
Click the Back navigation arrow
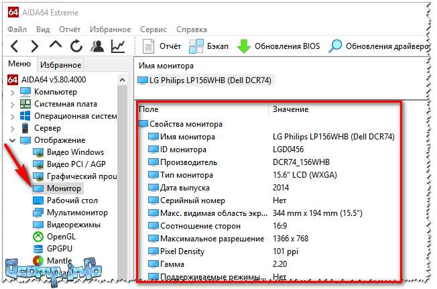pos(14,46)
